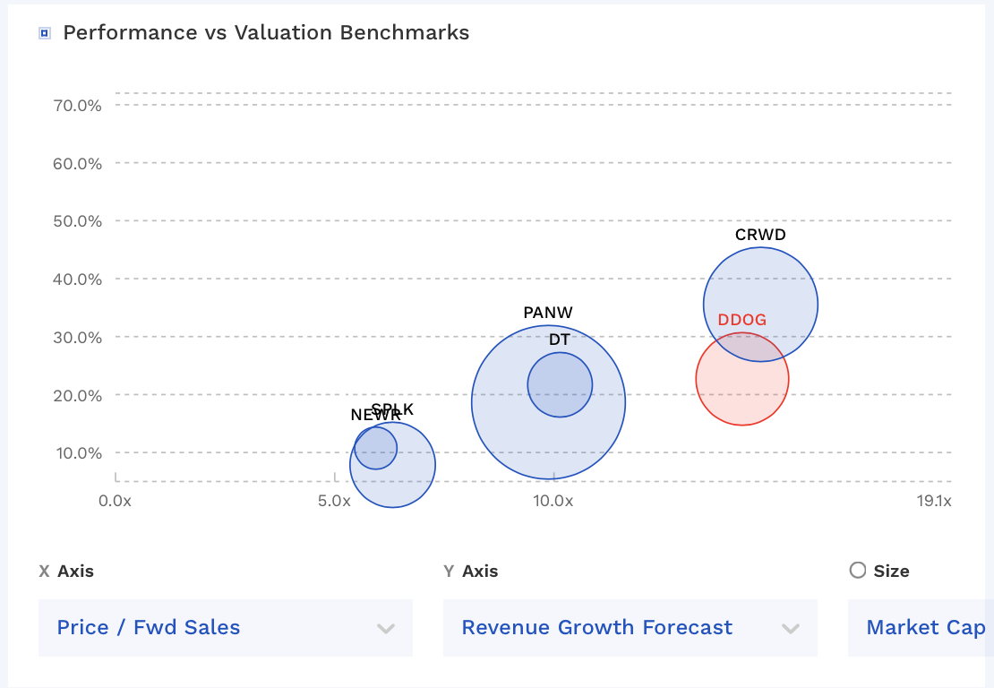The height and width of the screenshot is (688, 994).
Task: Open the Price / Fwd Sales dropdown
Action: [x=225, y=627]
